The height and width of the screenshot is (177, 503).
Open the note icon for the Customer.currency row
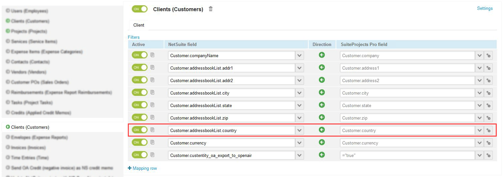[x=153, y=142]
